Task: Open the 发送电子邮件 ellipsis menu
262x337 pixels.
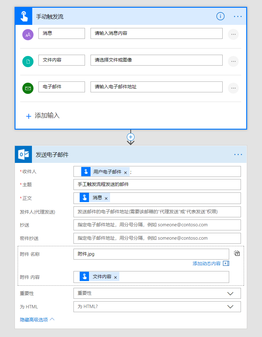Action: tap(238, 155)
